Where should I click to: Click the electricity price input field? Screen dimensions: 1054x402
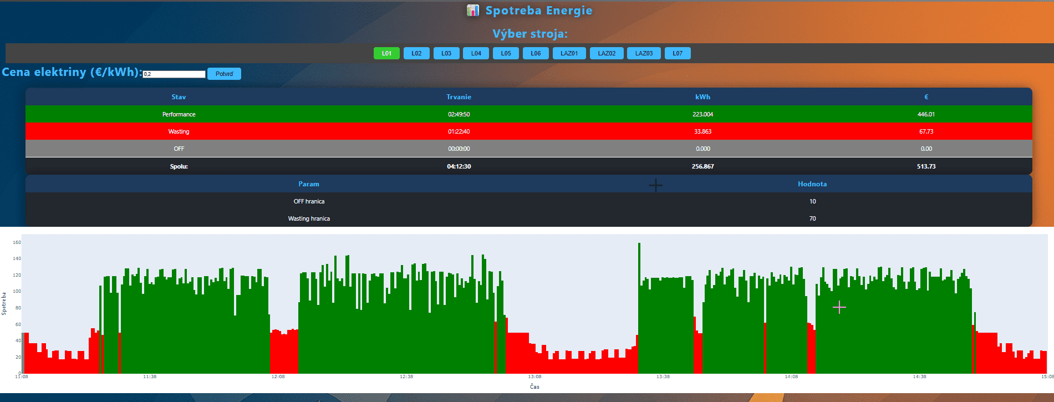click(174, 74)
